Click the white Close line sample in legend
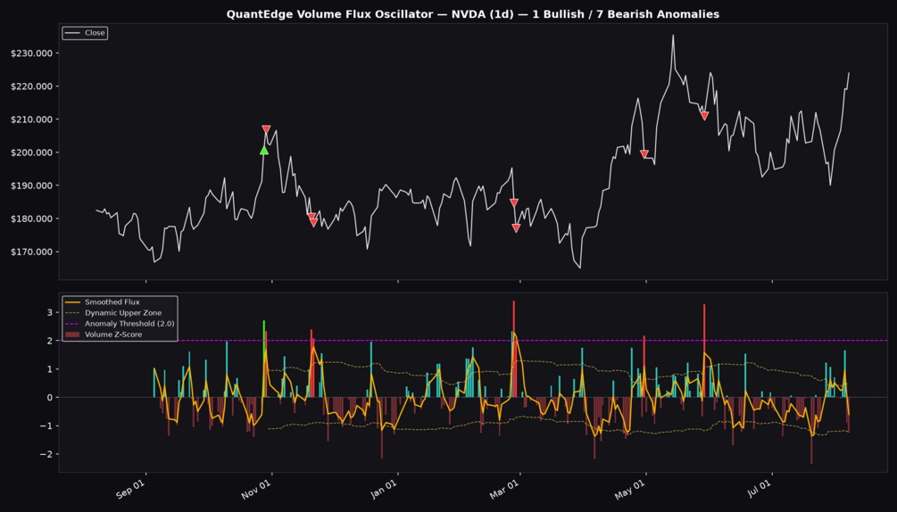The image size is (897, 512). tap(72, 33)
